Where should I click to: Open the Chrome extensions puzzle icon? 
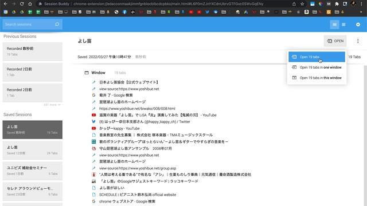337,4
